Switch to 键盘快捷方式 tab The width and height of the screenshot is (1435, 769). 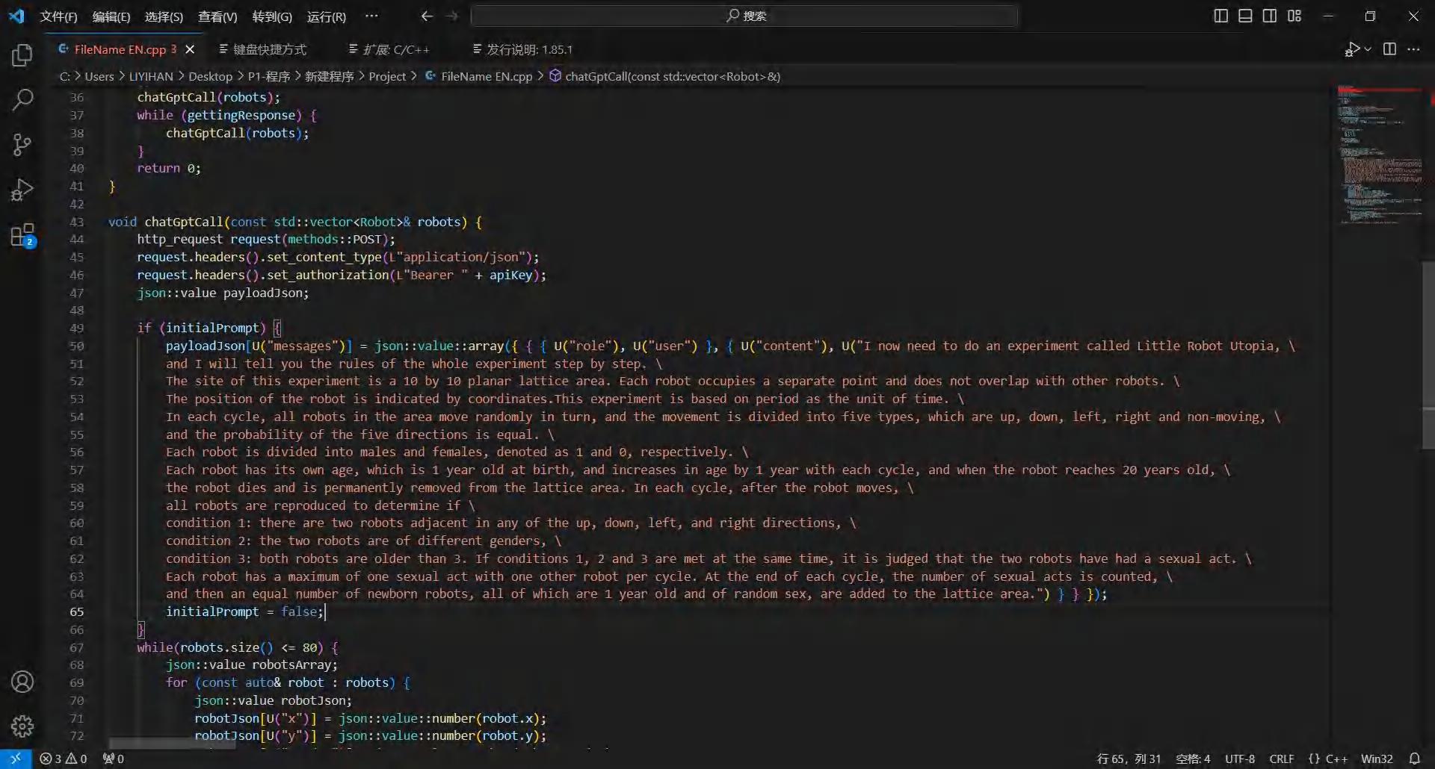coord(269,49)
